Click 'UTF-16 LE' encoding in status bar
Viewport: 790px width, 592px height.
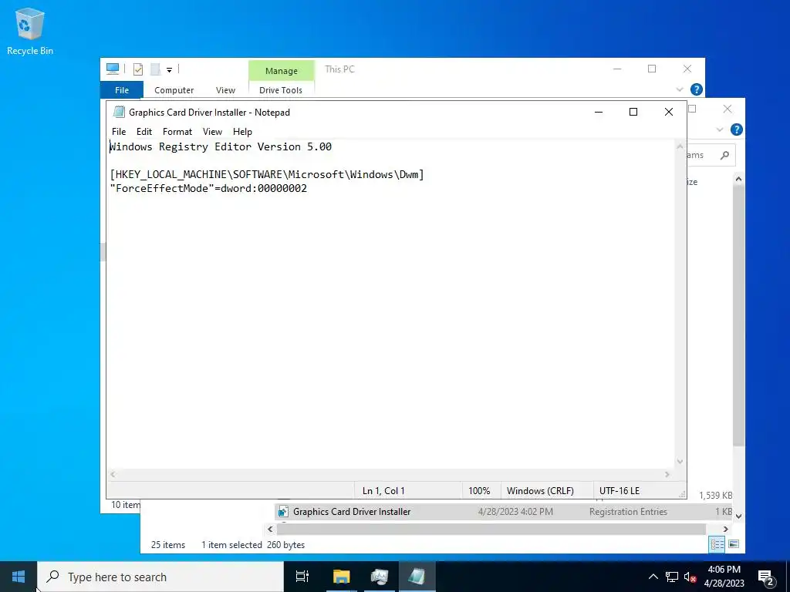point(620,491)
